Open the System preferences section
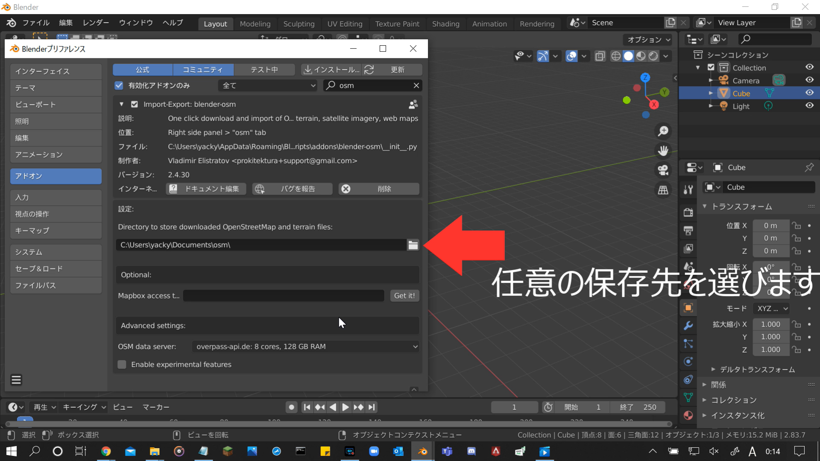This screenshot has width=820, height=461. (x=56, y=252)
